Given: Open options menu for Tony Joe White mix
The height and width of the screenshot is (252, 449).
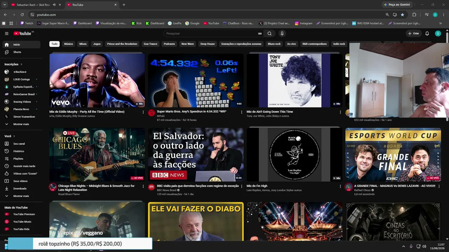Looking at the screenshot, I should coord(340,112).
